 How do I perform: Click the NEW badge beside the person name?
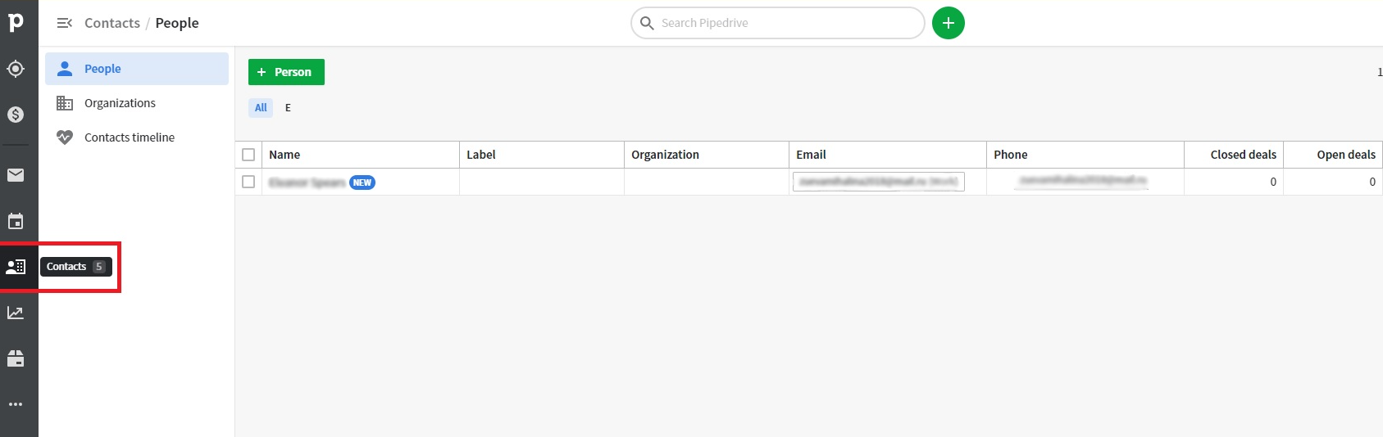[x=362, y=182]
